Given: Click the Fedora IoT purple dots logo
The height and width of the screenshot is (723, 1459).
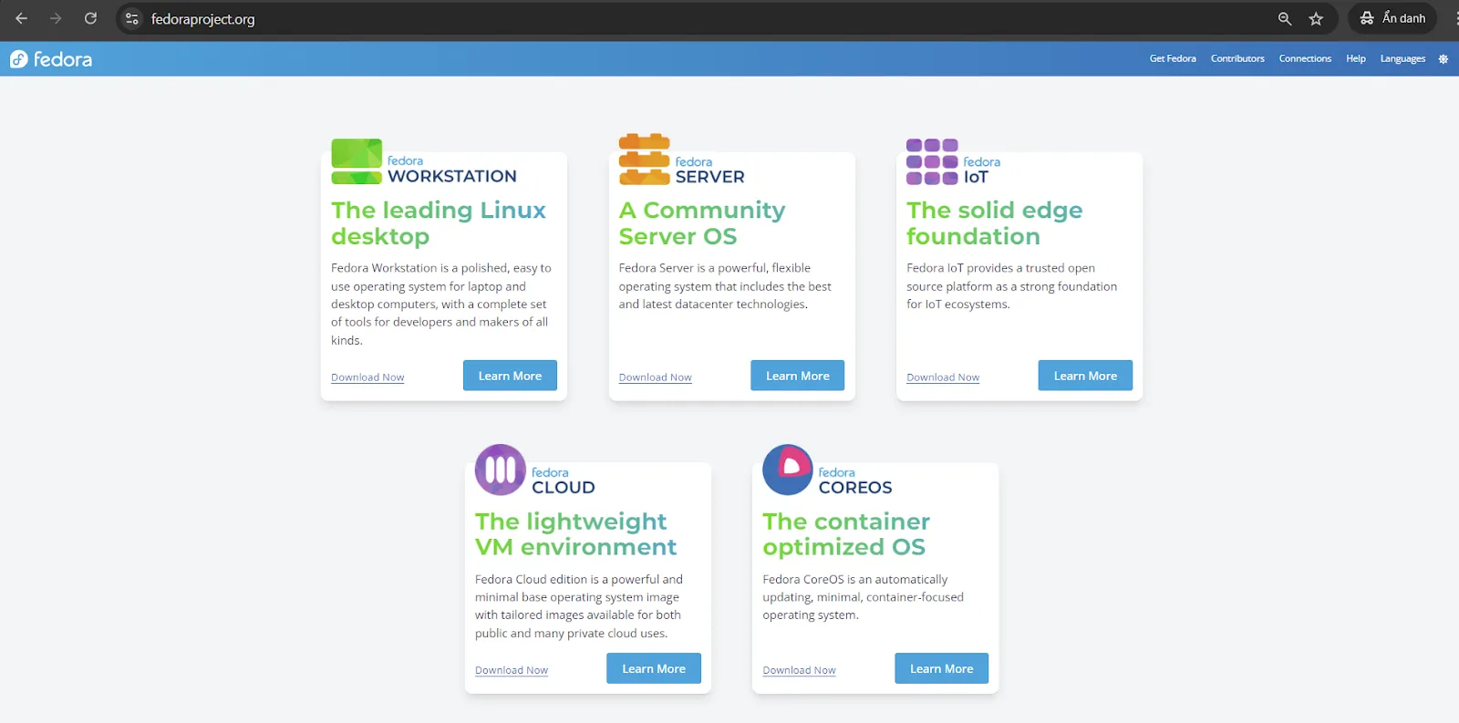Looking at the screenshot, I should [932, 161].
